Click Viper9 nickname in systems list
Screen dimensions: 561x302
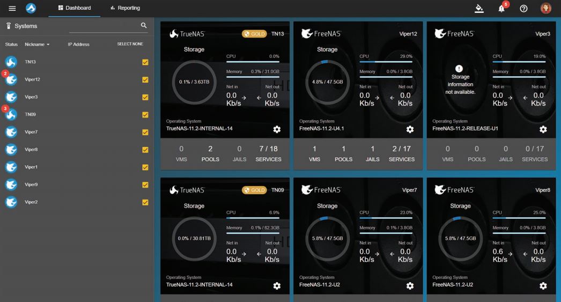(31, 185)
